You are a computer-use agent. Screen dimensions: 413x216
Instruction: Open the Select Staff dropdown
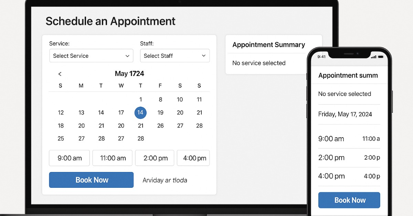pos(174,56)
